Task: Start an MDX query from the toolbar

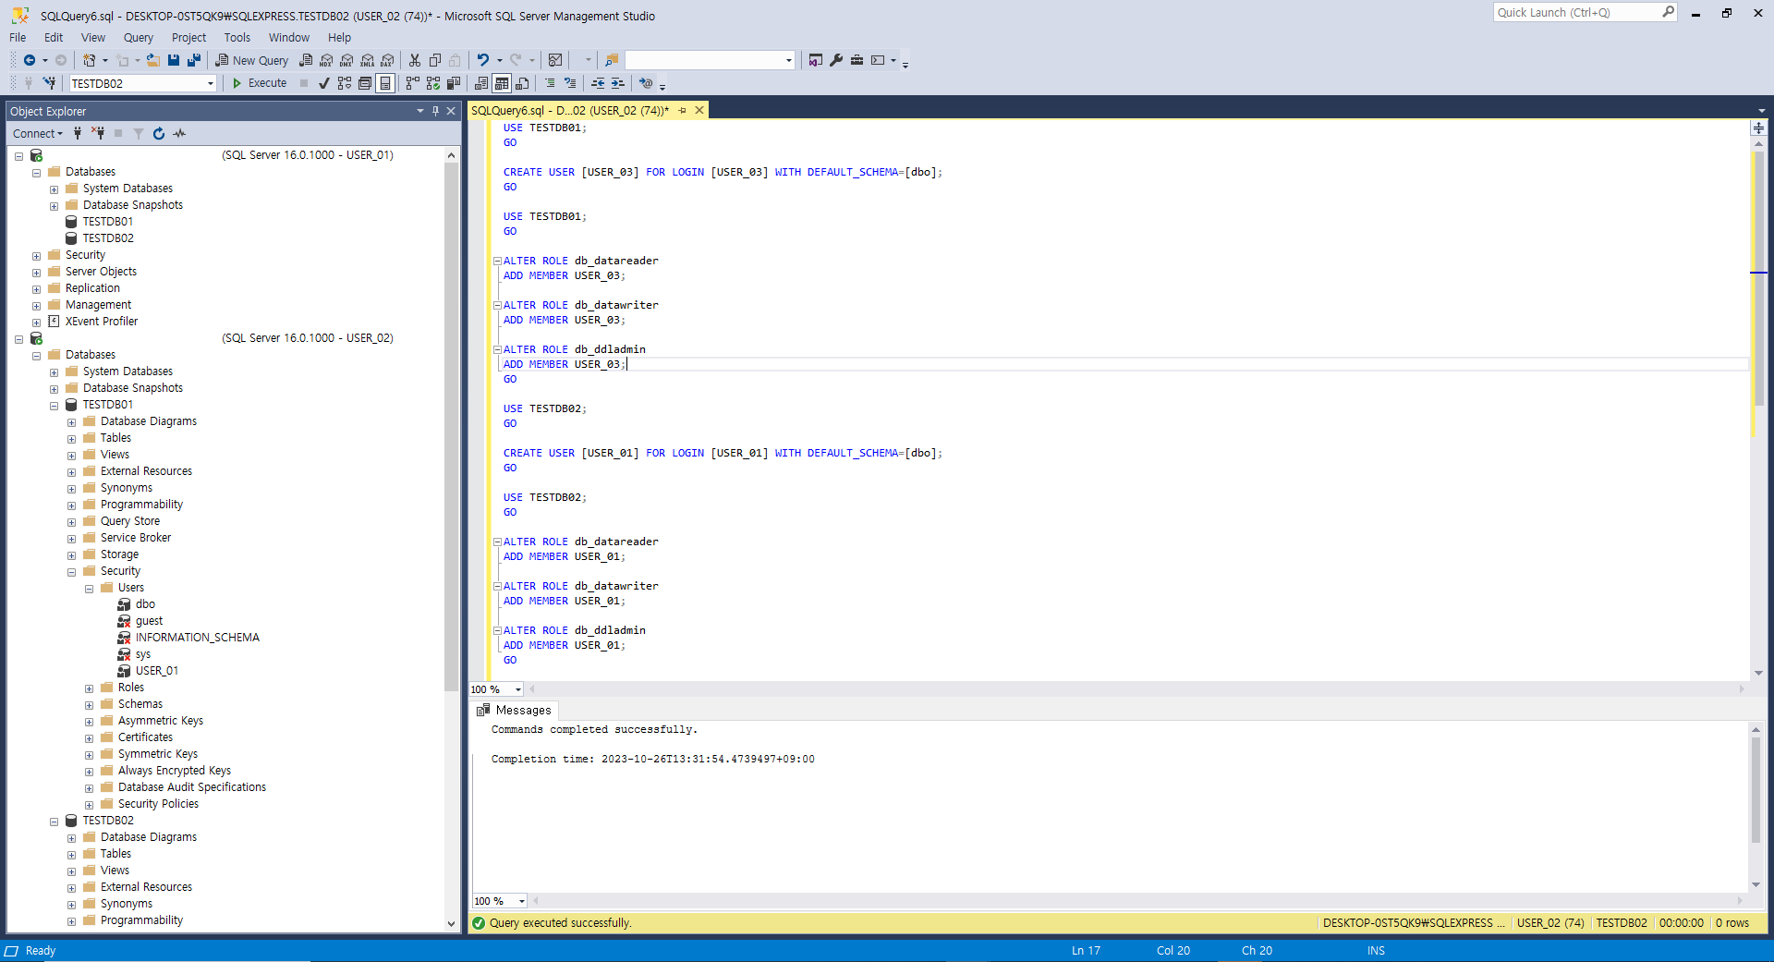Action: 326,60
